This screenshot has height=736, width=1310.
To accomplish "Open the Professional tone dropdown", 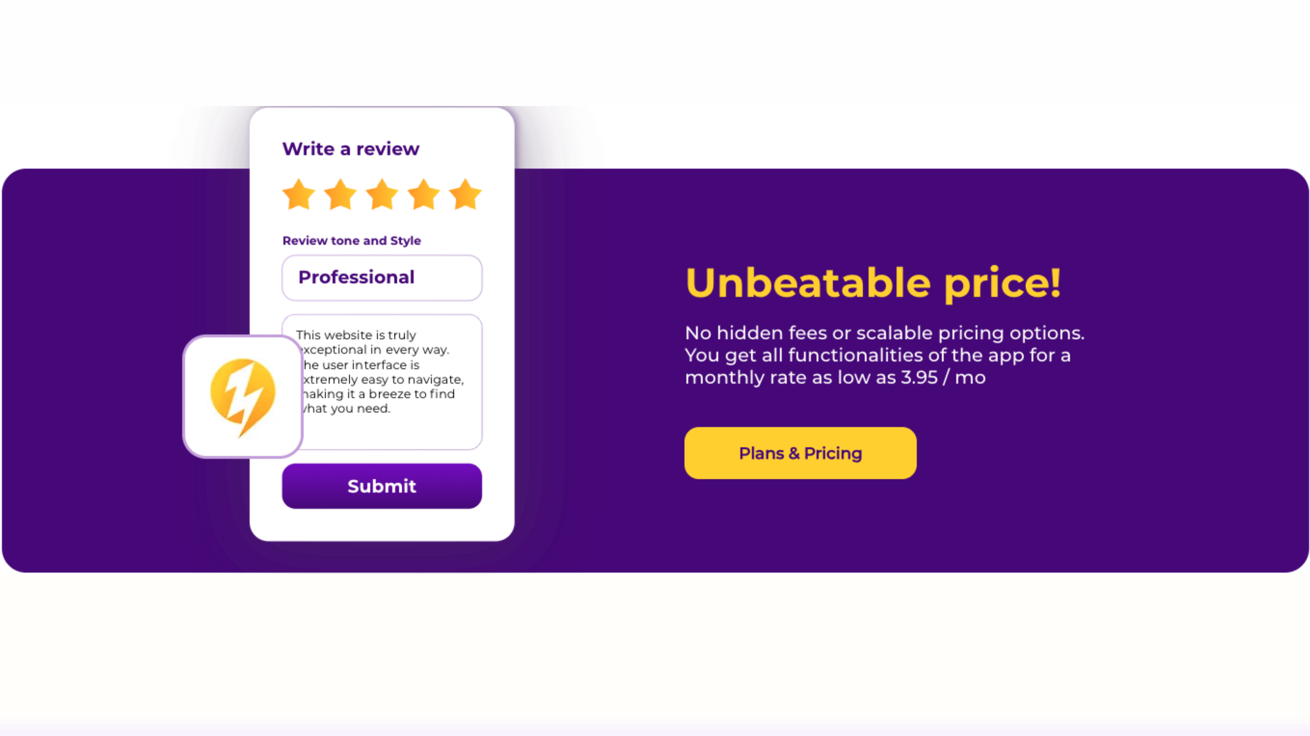I will tap(382, 278).
